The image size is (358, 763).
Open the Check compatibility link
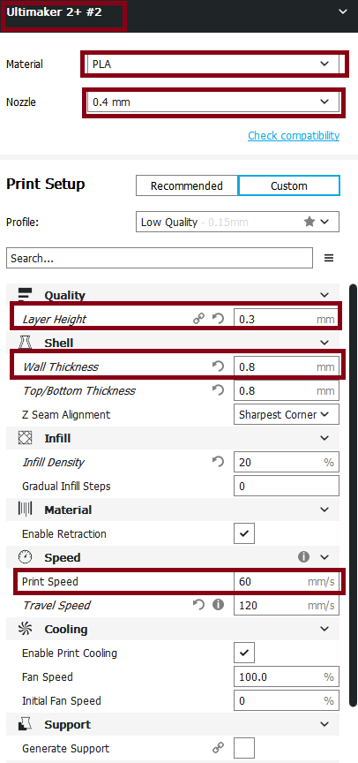click(x=294, y=135)
